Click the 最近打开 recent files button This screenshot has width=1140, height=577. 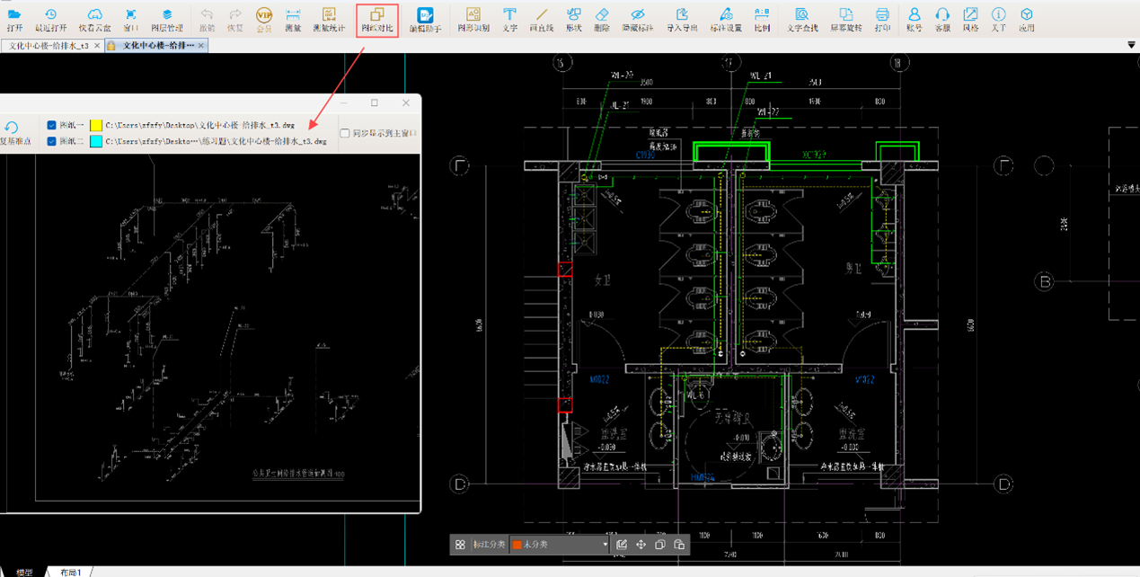pyautogui.click(x=50, y=19)
